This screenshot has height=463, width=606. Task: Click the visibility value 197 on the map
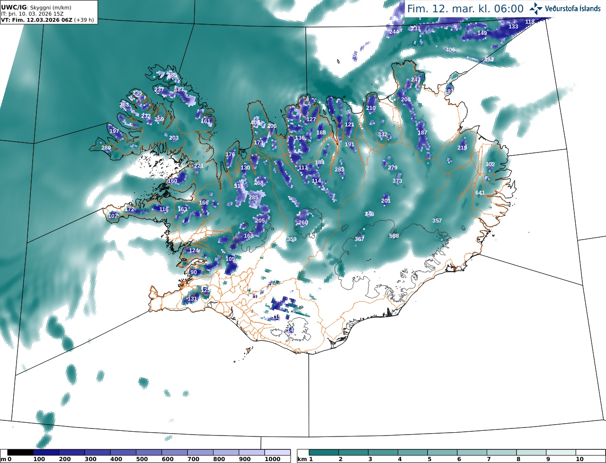click(x=114, y=131)
